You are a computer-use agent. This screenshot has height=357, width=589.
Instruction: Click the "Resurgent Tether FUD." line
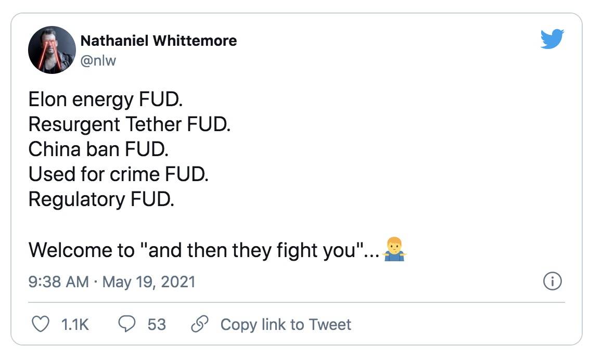[x=130, y=124]
